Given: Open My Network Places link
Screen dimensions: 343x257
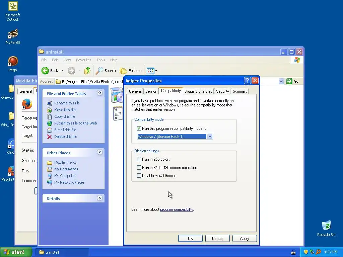Looking at the screenshot, I should click(69, 182).
